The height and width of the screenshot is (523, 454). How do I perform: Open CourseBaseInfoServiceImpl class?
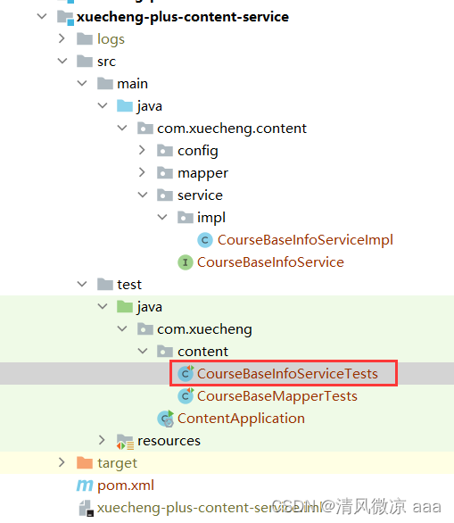coord(305,240)
